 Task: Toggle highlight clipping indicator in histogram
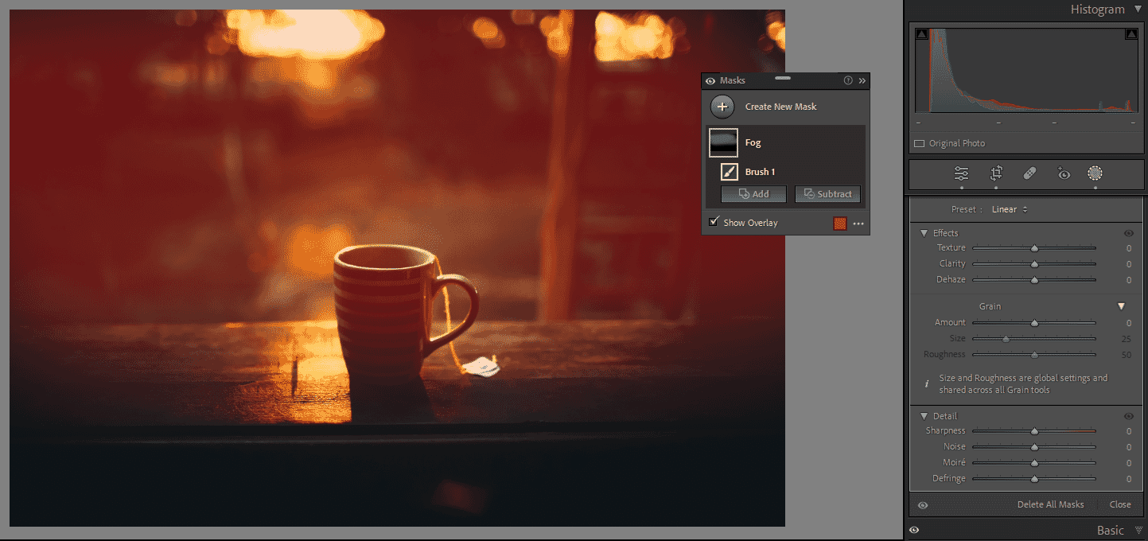pyautogui.click(x=1130, y=34)
